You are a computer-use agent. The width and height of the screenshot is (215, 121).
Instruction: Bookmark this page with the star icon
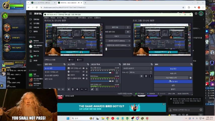183,8
